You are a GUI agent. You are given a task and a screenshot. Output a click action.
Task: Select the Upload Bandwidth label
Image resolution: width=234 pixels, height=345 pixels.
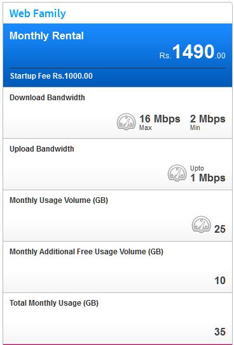42,149
